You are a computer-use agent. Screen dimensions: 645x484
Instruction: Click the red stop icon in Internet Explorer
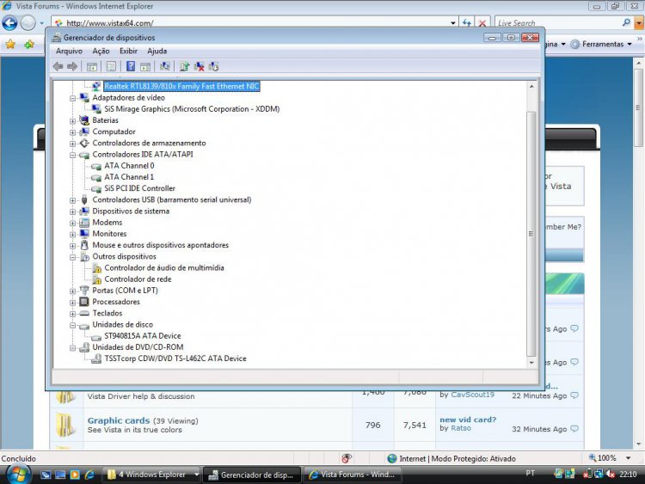click(x=482, y=23)
